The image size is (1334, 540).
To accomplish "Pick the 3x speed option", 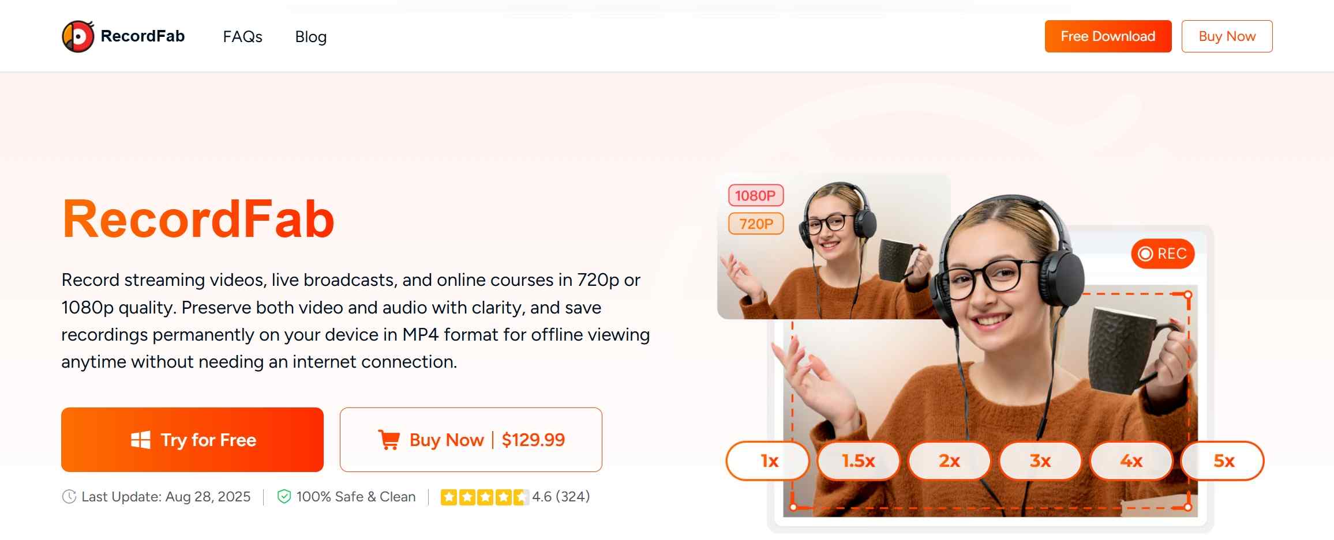I will click(1040, 460).
